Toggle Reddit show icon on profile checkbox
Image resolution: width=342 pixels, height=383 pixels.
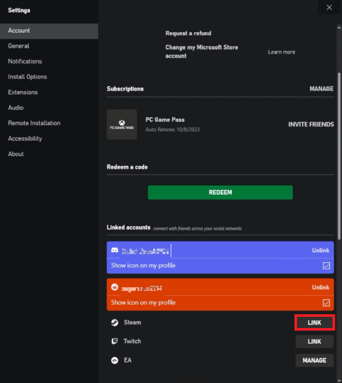326,303
